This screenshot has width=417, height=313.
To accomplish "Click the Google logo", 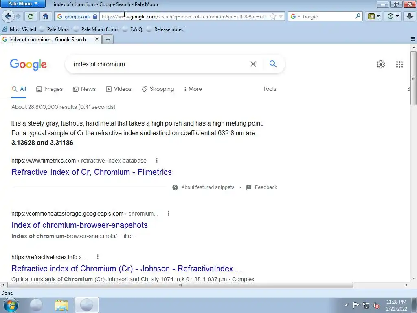I will (x=29, y=64).
